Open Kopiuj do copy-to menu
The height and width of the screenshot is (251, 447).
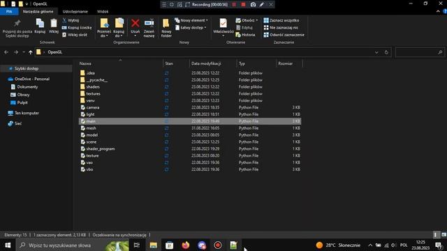119,28
